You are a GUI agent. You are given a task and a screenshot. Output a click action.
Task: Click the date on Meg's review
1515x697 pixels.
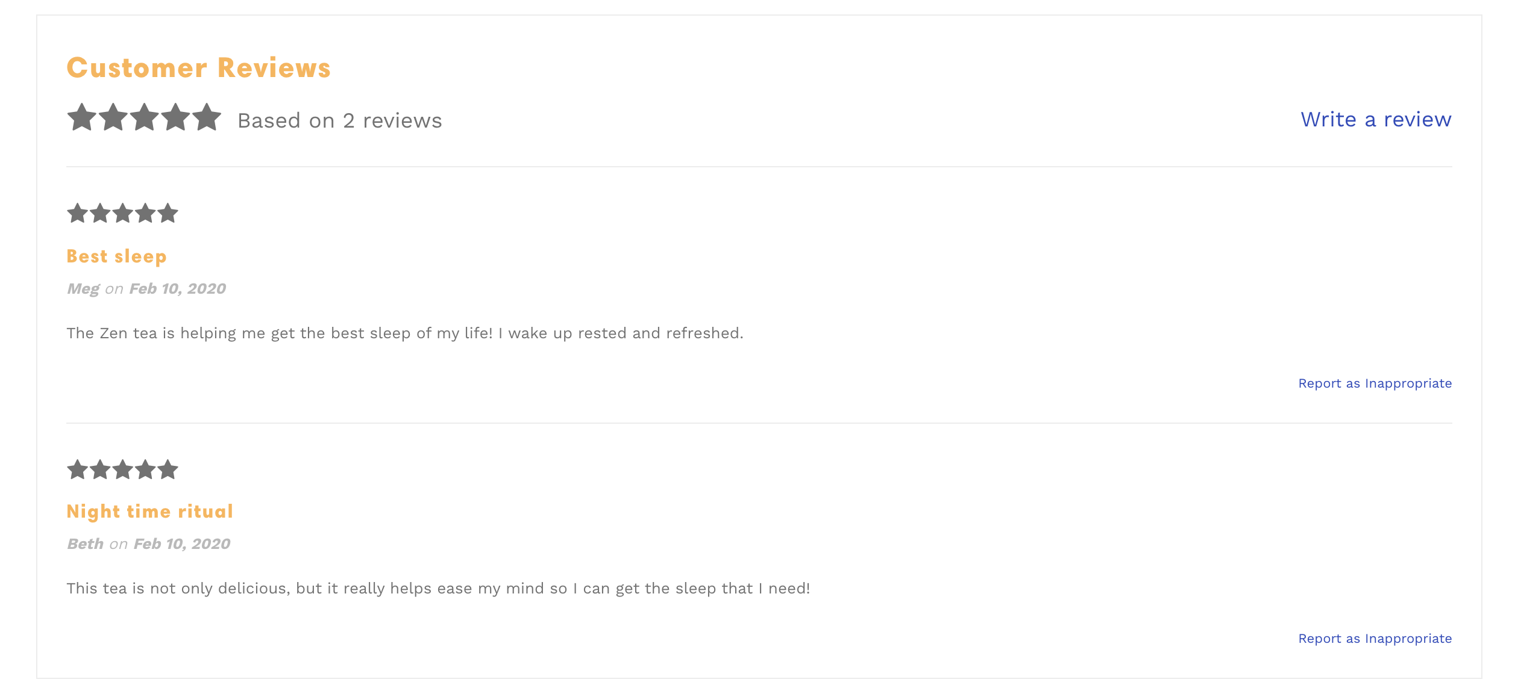pos(177,289)
